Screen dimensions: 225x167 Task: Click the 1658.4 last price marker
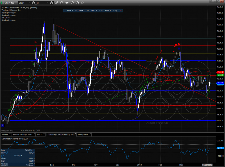[x=220, y=83]
